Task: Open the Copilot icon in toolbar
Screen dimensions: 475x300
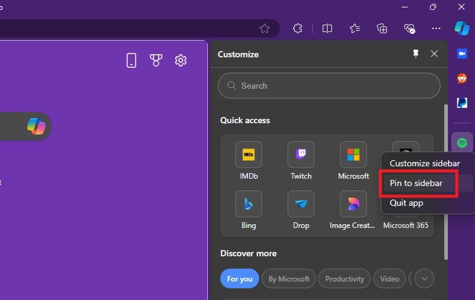Action: [x=461, y=28]
